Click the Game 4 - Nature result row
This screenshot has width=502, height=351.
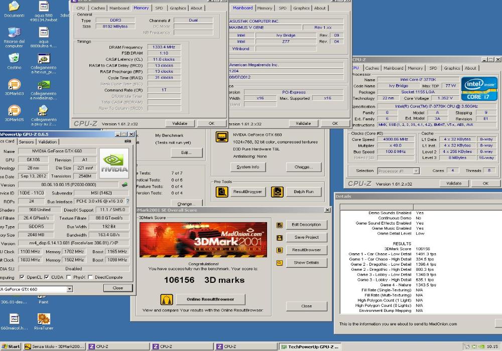click(x=408, y=285)
